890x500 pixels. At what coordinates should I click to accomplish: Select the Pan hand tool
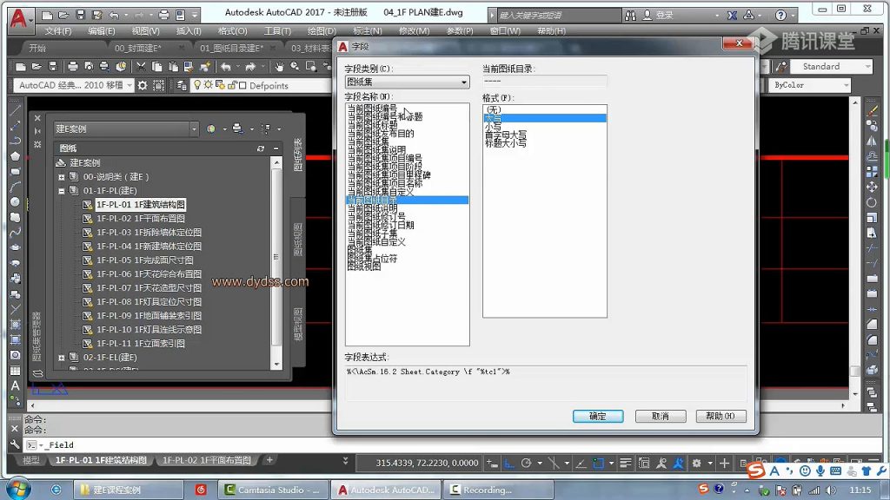[279, 67]
